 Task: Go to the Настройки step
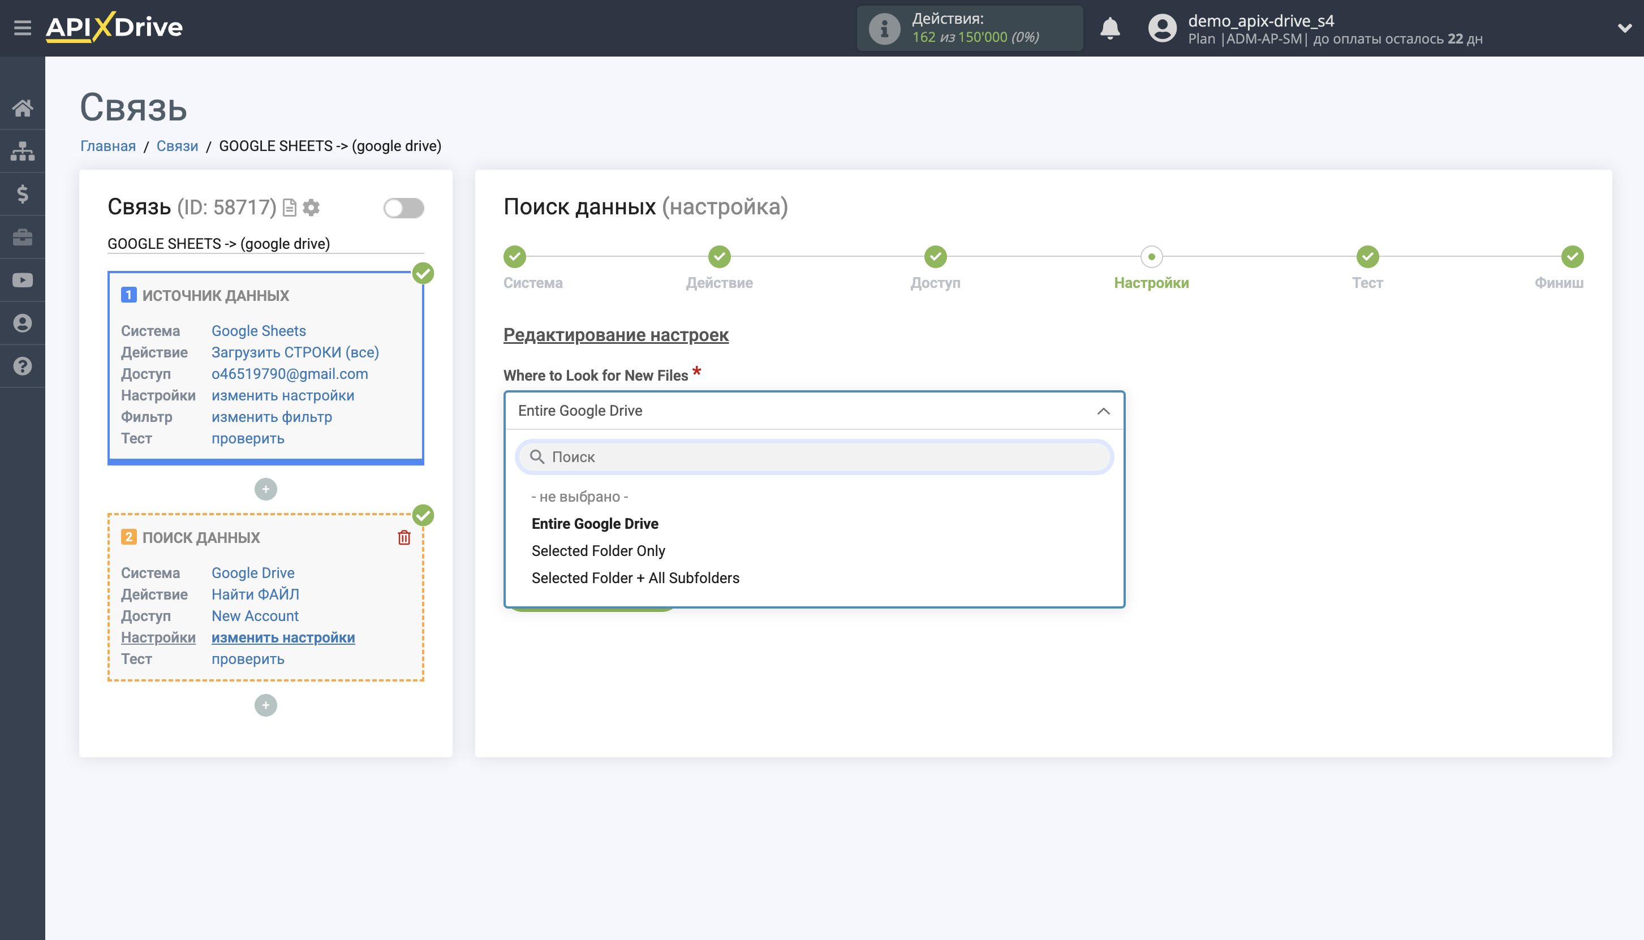click(x=1151, y=257)
